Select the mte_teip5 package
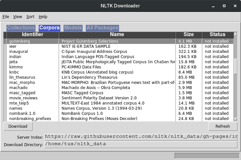 (x=19, y=103)
